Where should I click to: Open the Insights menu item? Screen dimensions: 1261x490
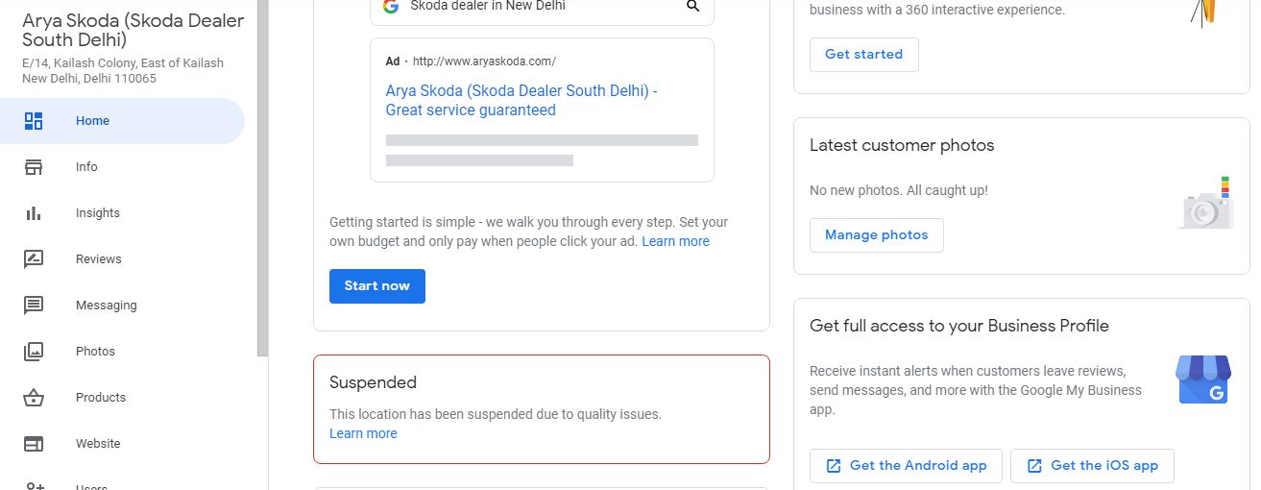[x=98, y=213]
